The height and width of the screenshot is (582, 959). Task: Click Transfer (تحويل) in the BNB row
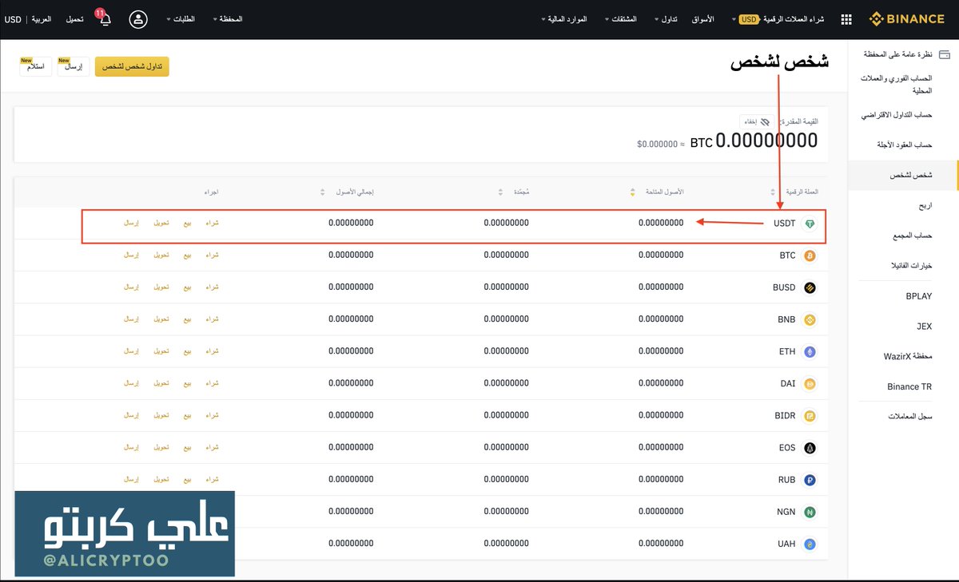tap(161, 319)
